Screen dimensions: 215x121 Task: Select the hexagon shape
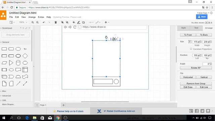click(25, 63)
